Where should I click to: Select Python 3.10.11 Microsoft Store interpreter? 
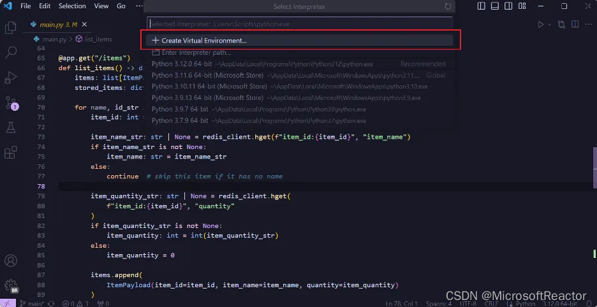click(300, 87)
